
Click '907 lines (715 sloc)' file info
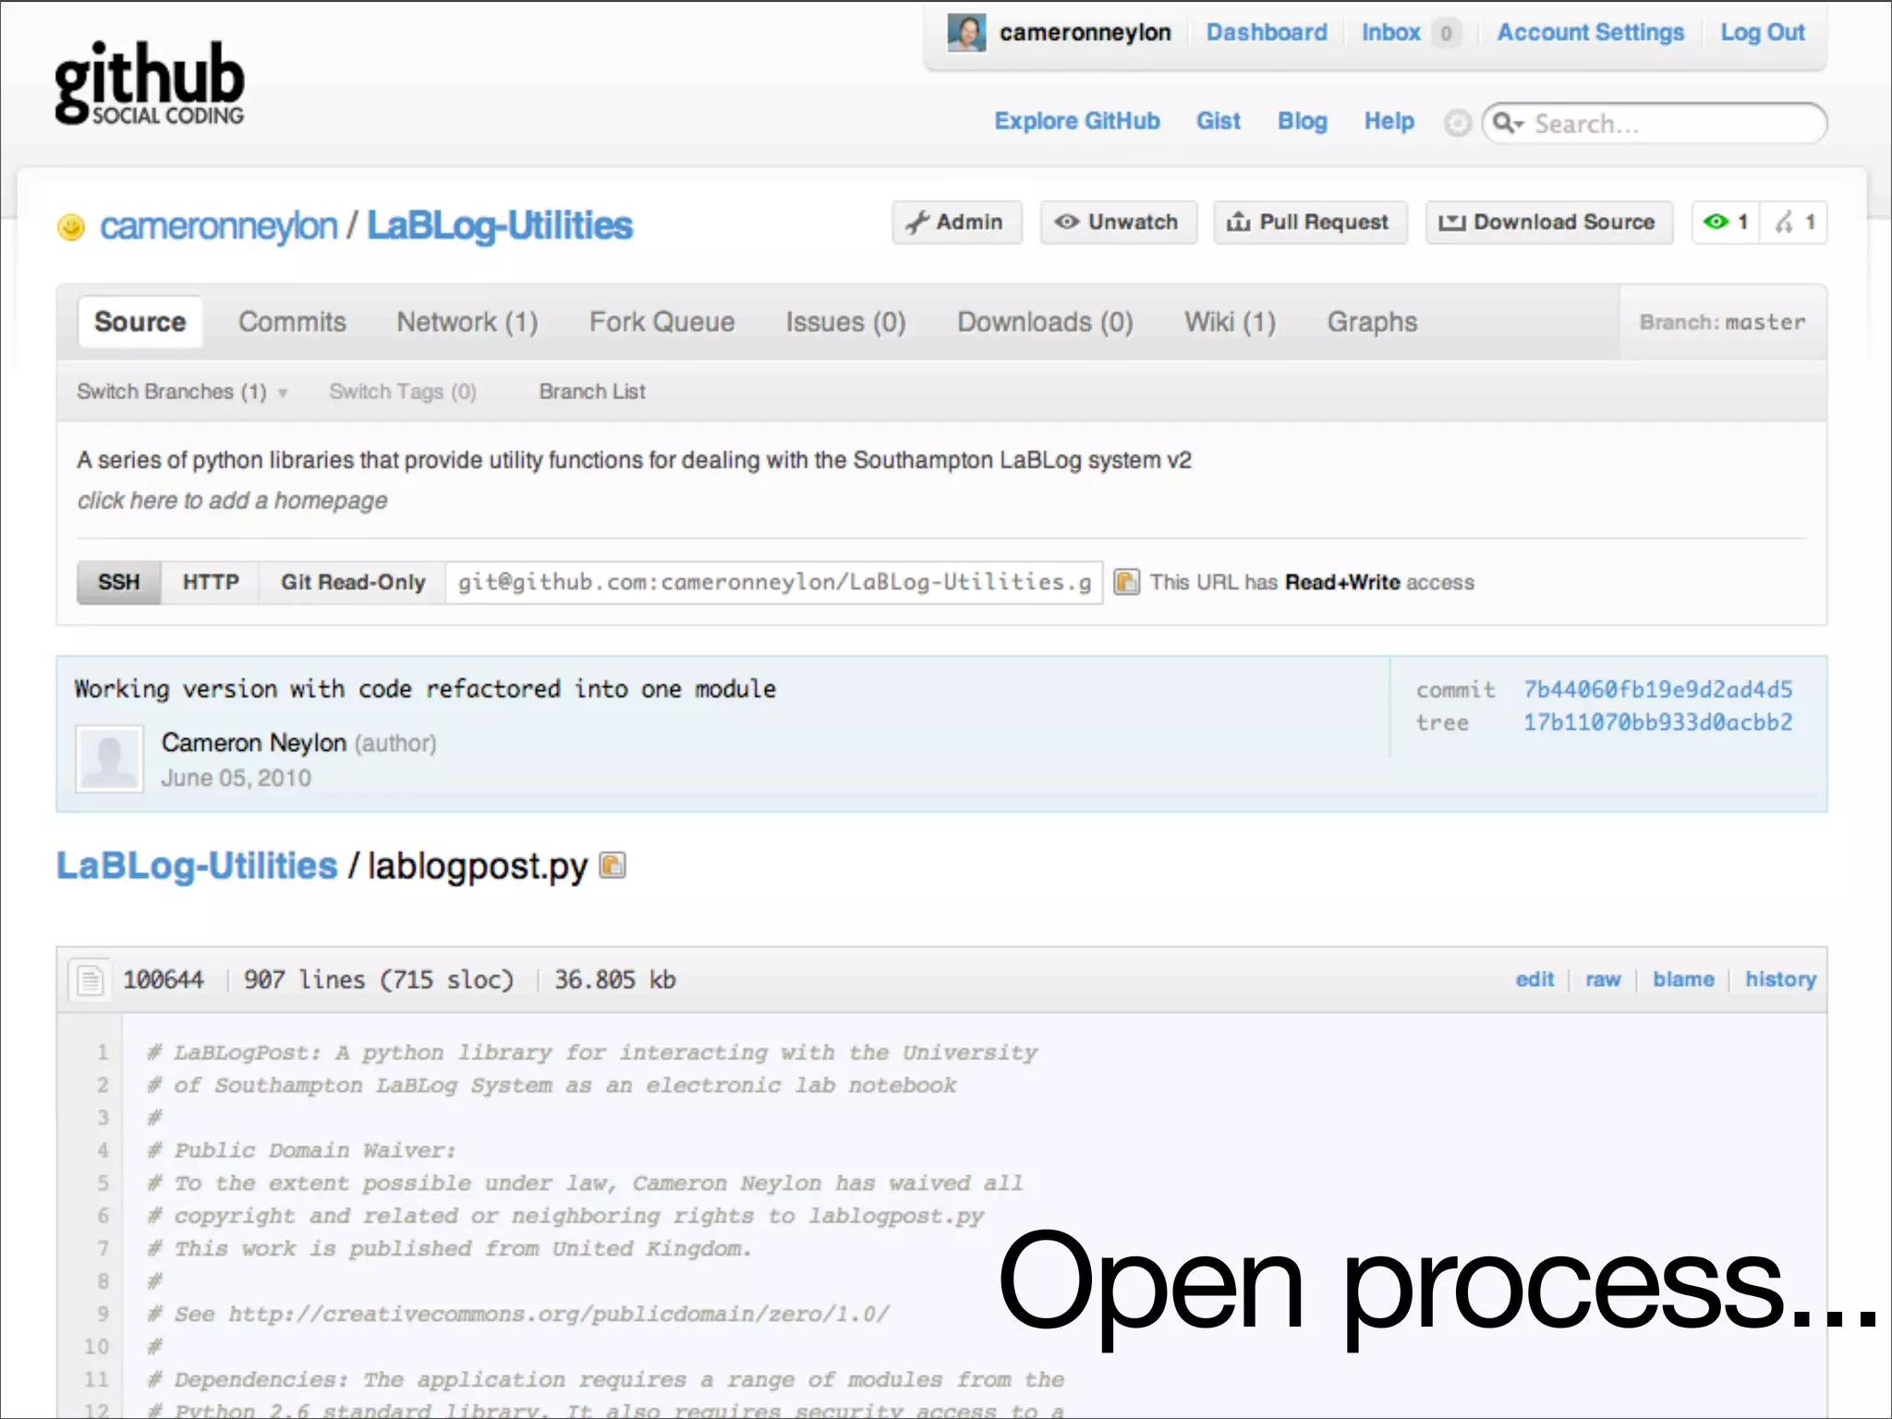378,979
